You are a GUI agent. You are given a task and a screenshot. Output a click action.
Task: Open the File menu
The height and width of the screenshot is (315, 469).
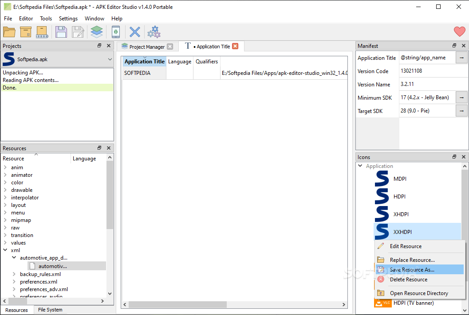[x=8, y=19]
